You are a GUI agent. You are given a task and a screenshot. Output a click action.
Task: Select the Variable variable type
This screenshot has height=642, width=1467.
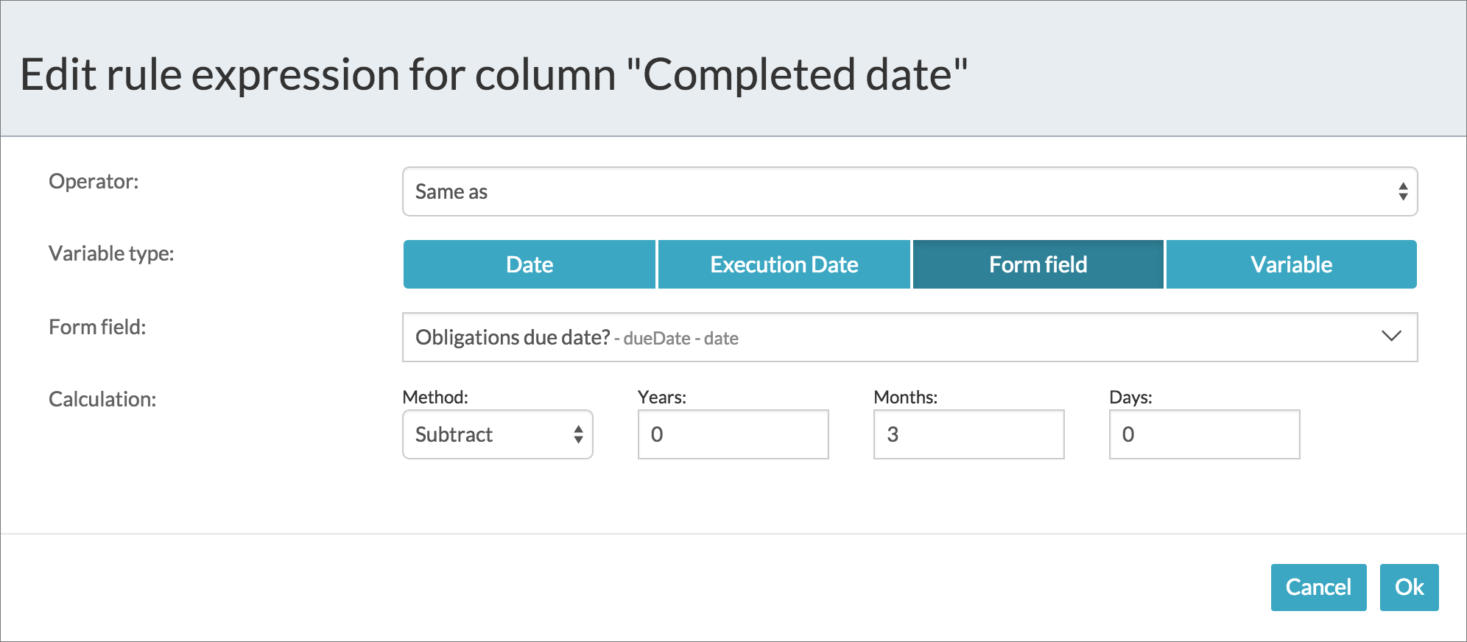(1292, 264)
